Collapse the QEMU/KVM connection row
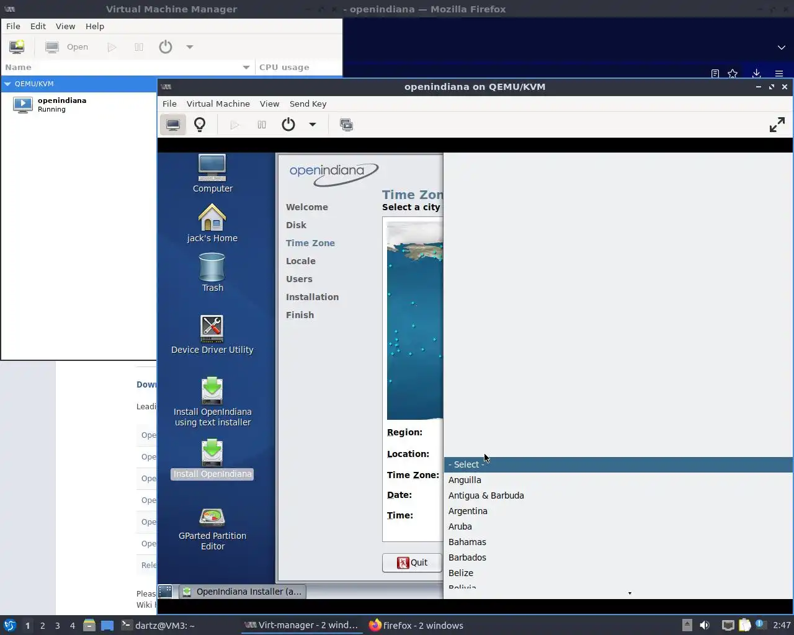The image size is (794, 635). coord(7,84)
